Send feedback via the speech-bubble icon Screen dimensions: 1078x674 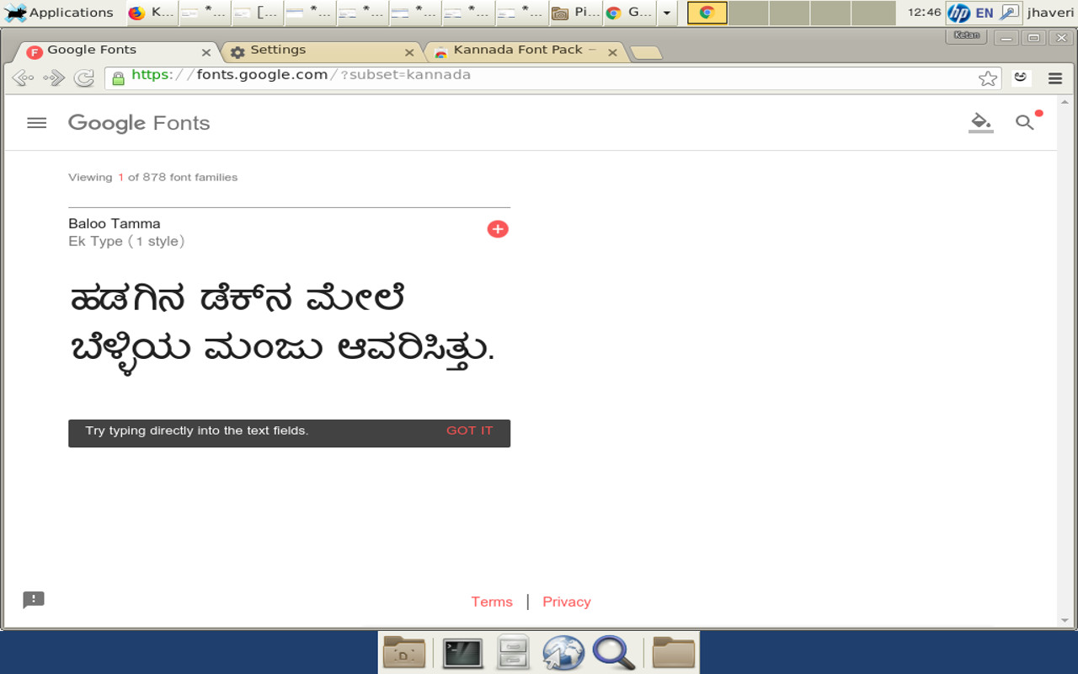[x=32, y=600]
